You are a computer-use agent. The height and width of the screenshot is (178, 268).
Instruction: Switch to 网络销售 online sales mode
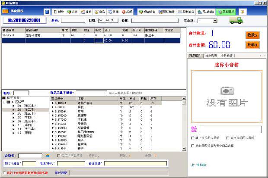[206, 12]
